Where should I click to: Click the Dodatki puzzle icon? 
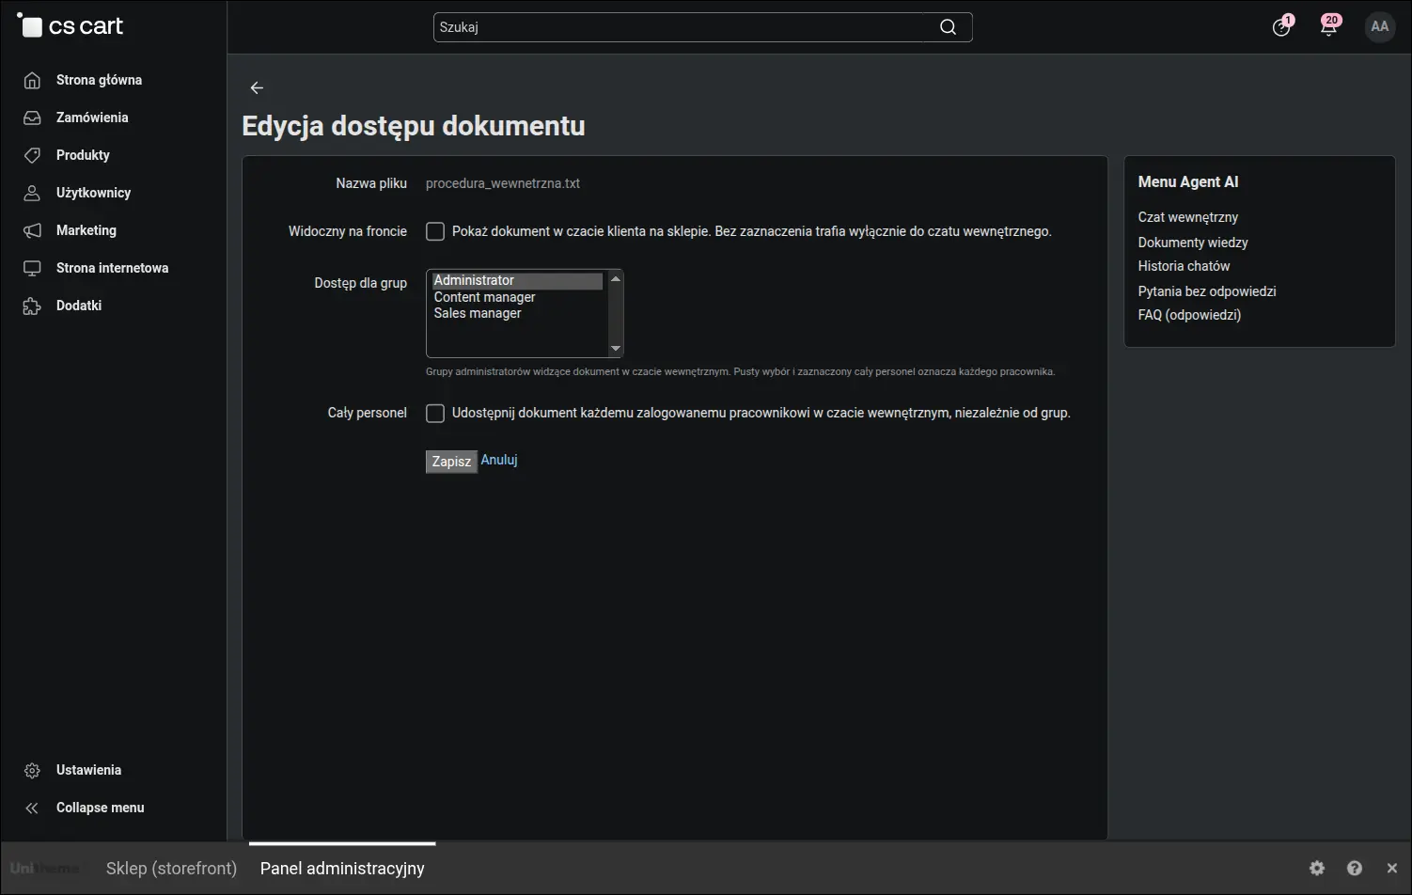tap(32, 306)
